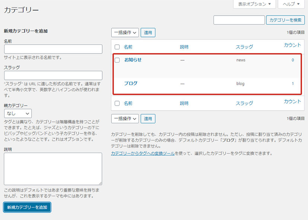
Task: Click 適用 button above the table
Action: [x=148, y=33]
